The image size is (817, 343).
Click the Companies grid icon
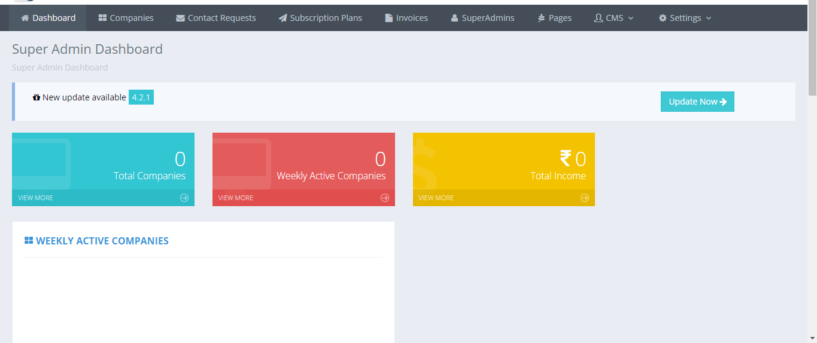tap(102, 18)
